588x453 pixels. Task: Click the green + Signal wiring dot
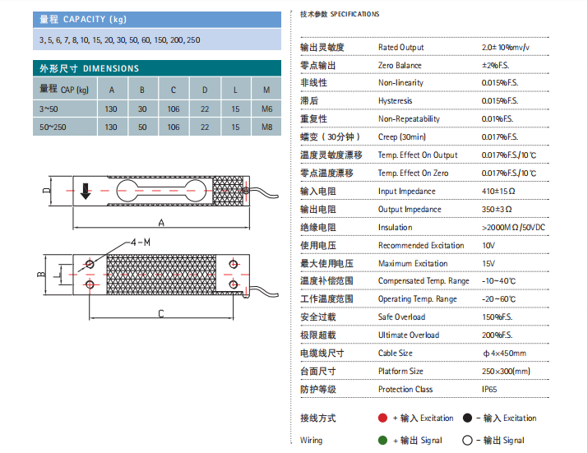pos(382,440)
